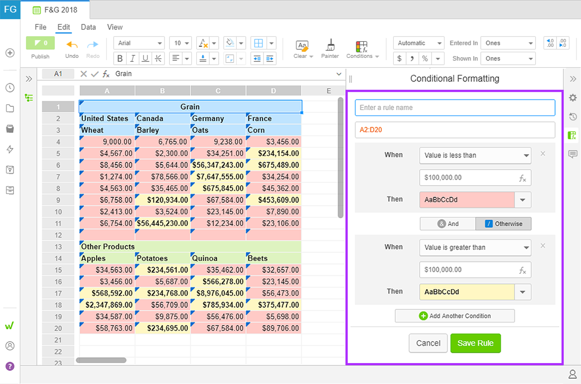Open the pink format swatch dropdown arrow
Viewport: 581px width, 384px height.
point(523,199)
